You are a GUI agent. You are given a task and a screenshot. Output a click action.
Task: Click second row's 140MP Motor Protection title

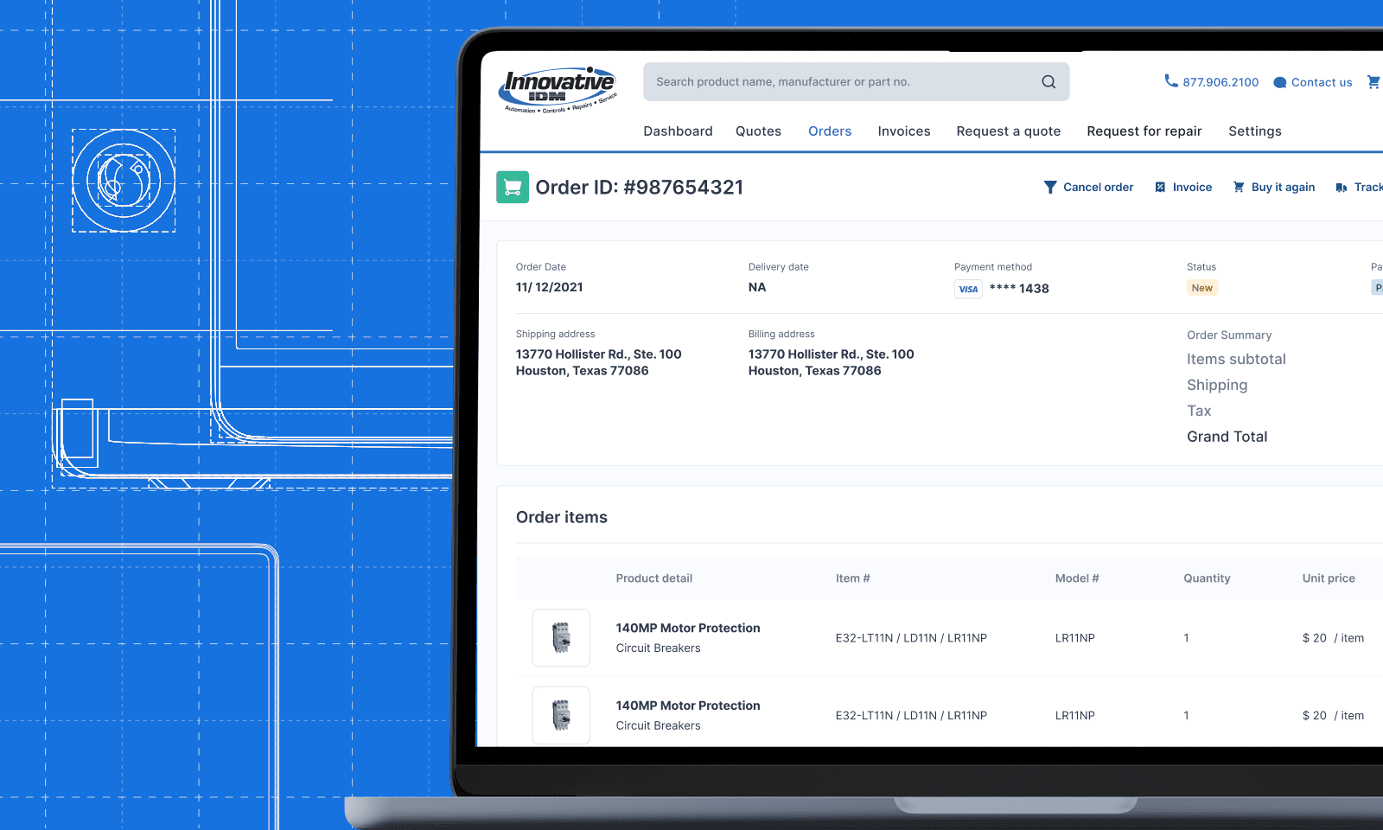click(688, 706)
